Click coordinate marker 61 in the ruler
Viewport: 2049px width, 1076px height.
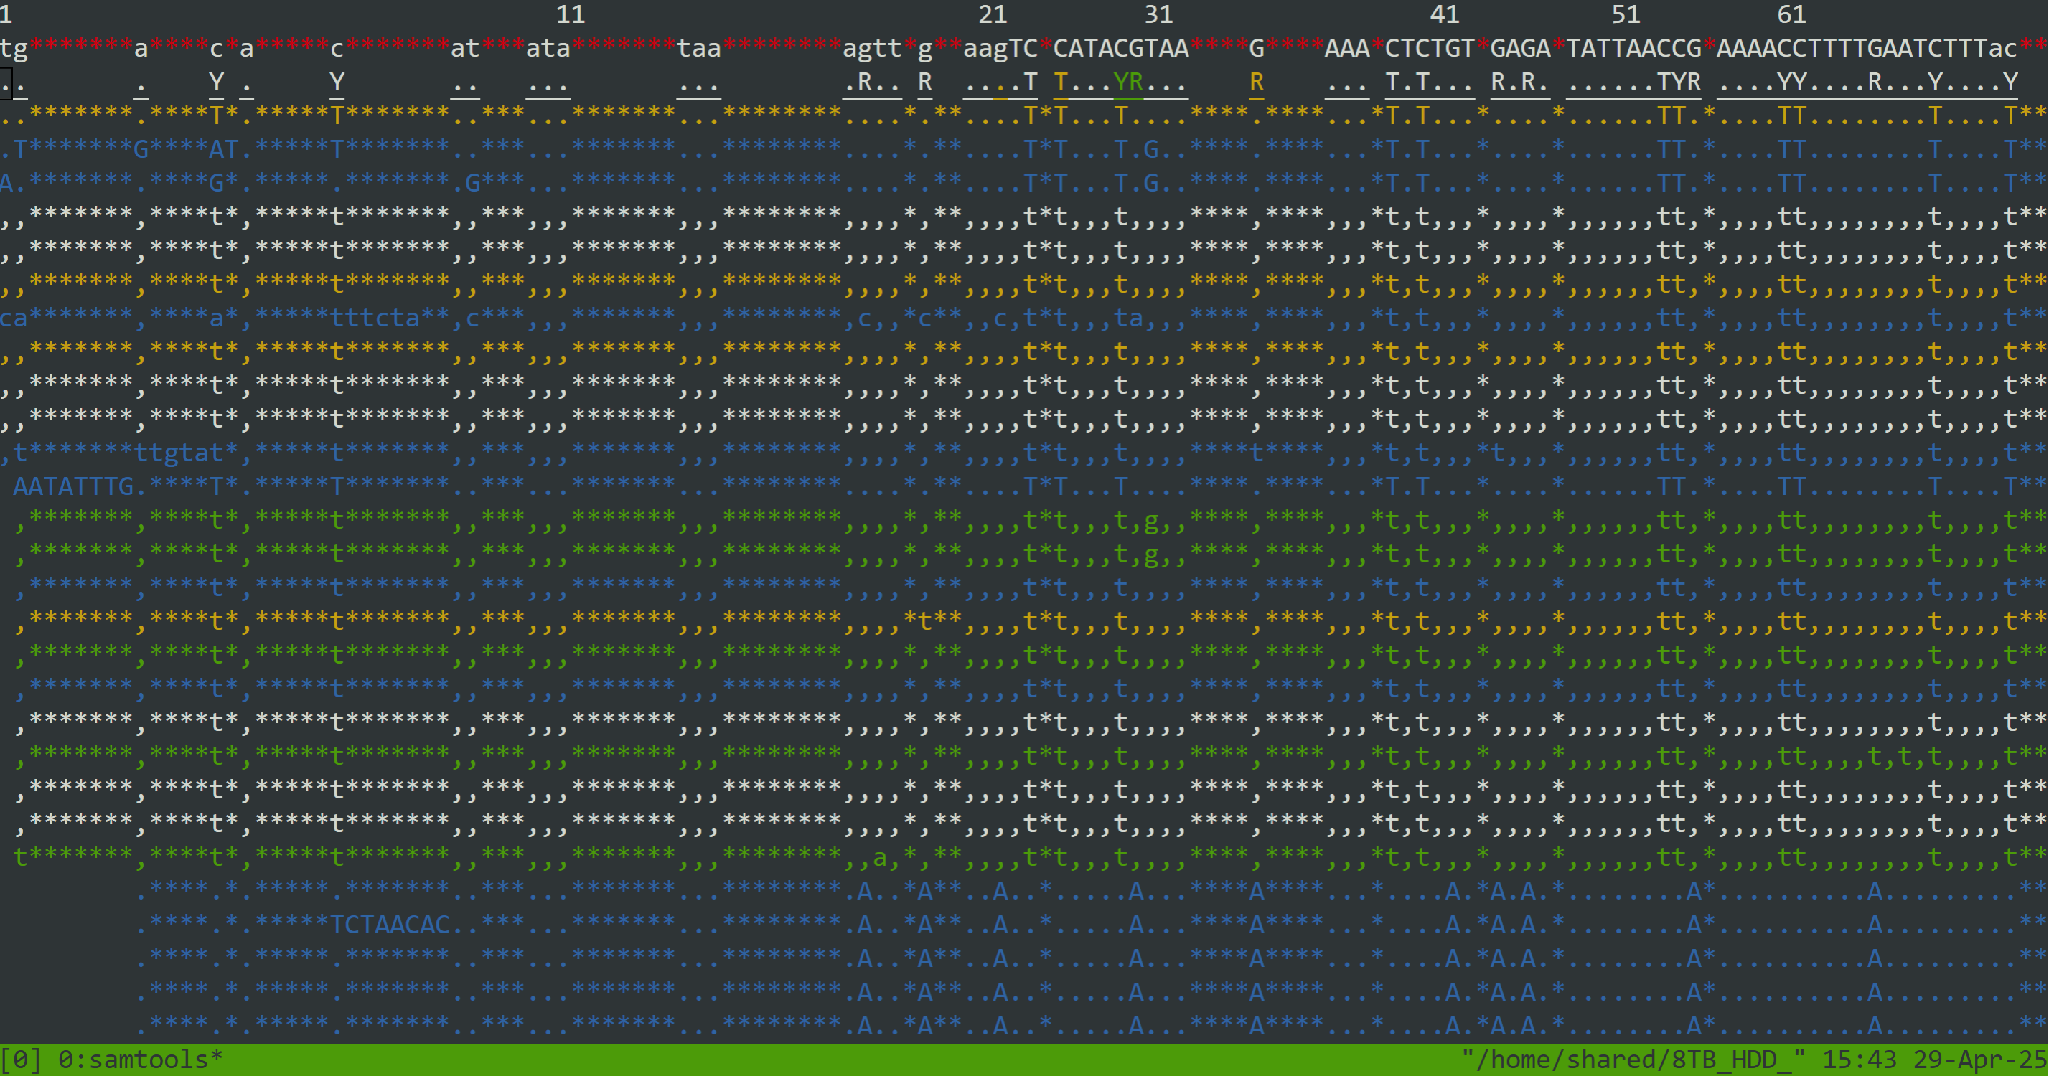(1791, 14)
